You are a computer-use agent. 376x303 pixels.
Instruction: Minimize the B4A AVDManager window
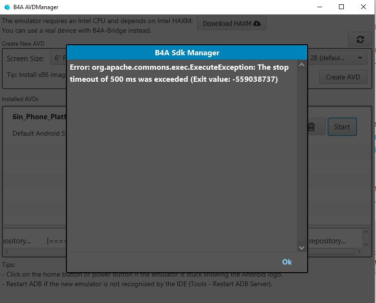[320, 7]
